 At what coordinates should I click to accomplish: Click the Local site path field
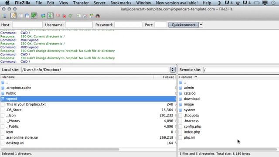tap(95, 70)
